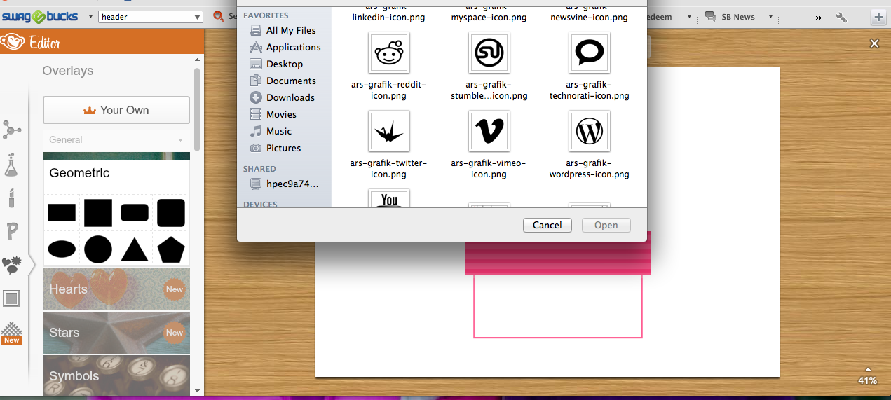
Task: Select the myspace-icon.png file name
Action: 489,18
